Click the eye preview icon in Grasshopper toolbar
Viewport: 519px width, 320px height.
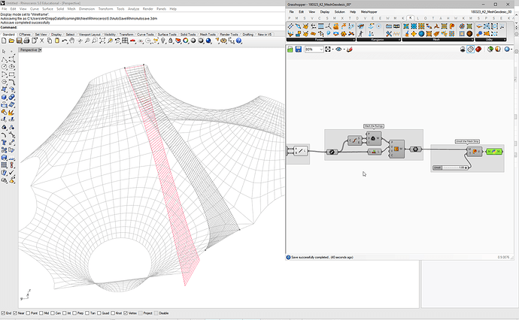pos(338,50)
